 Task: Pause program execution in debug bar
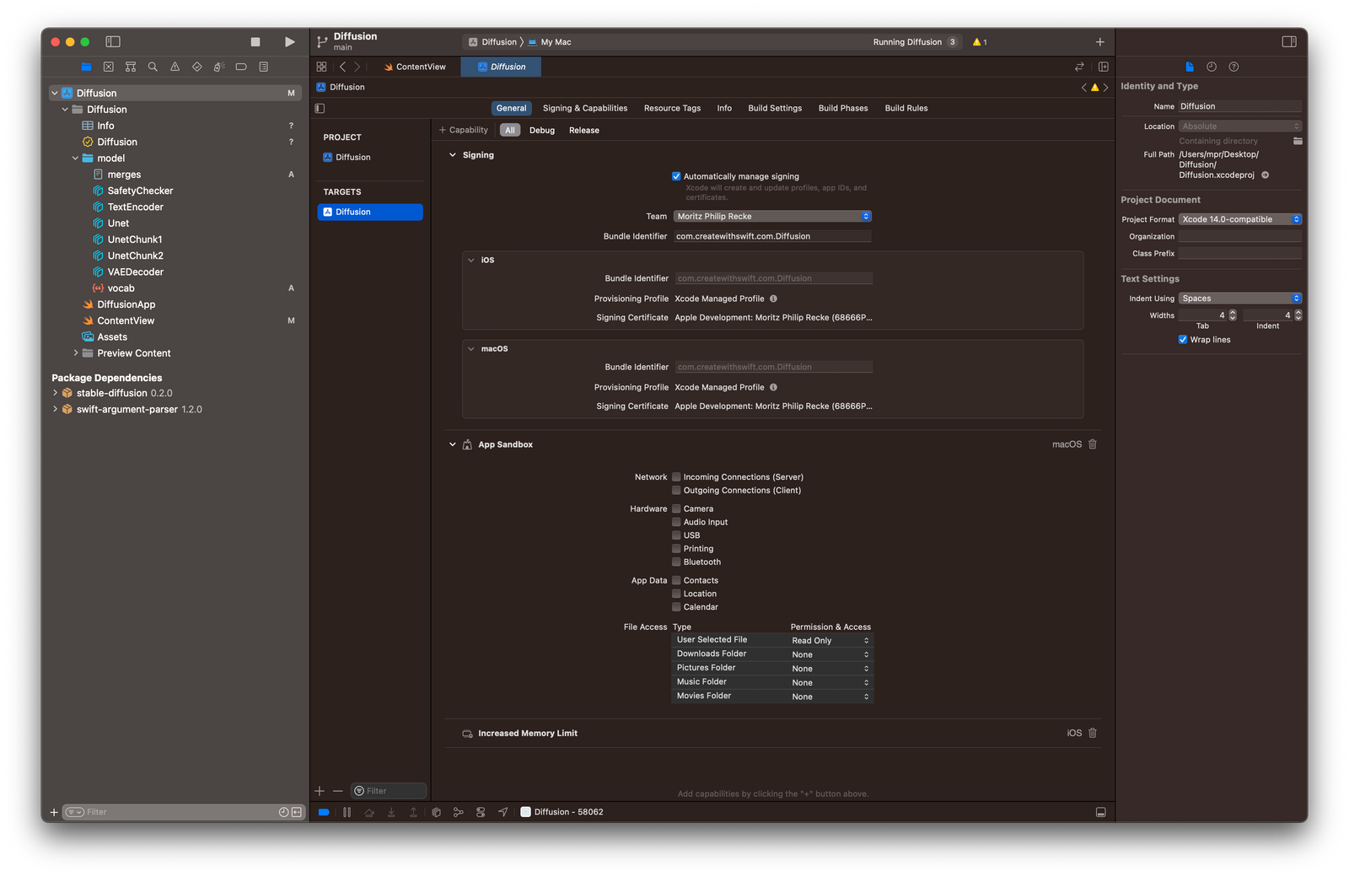[x=347, y=812]
